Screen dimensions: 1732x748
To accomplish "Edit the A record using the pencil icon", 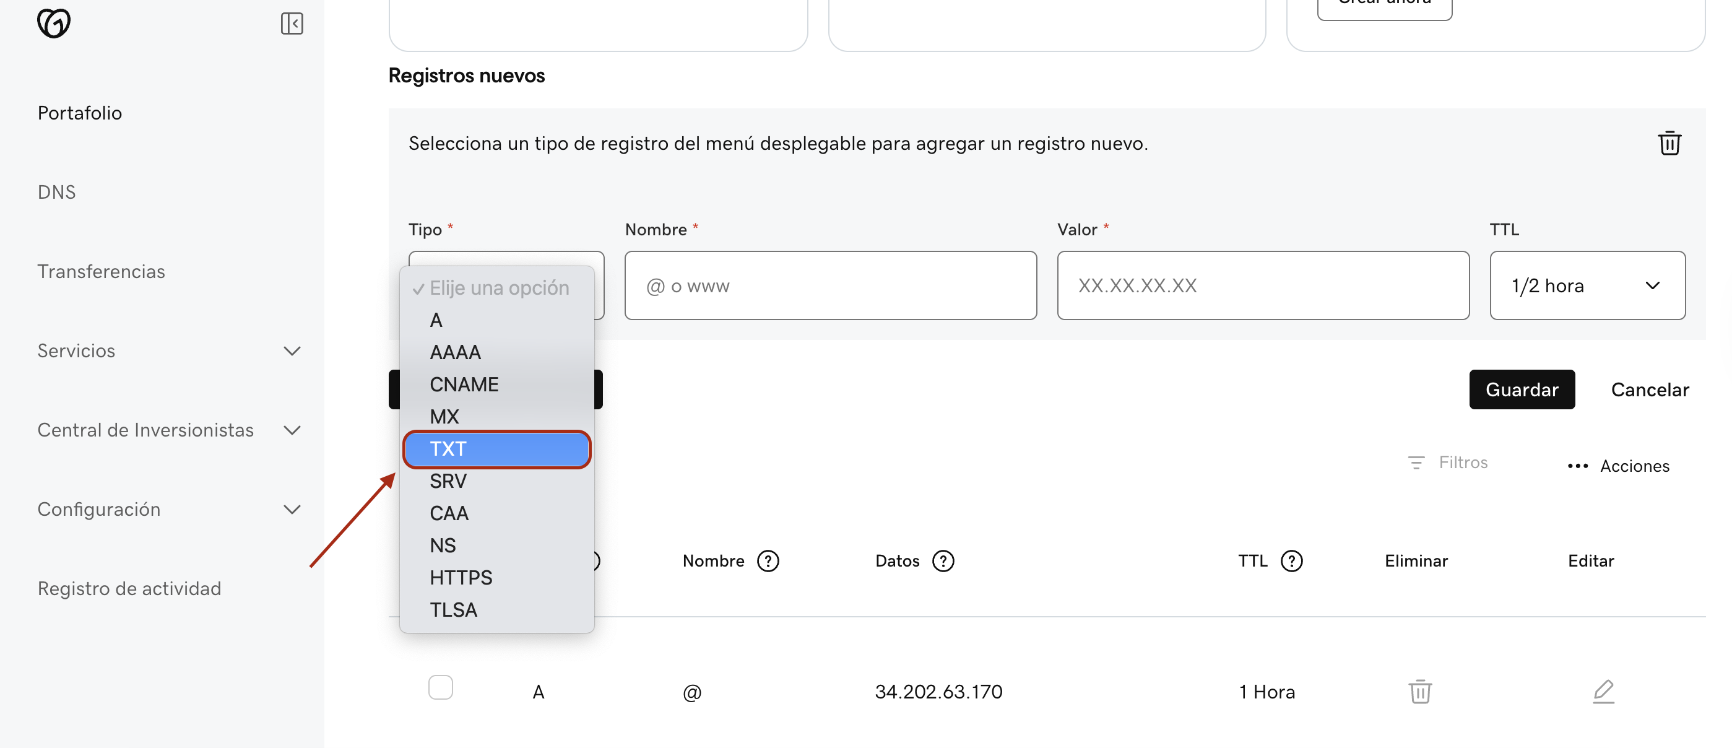I will (1604, 692).
